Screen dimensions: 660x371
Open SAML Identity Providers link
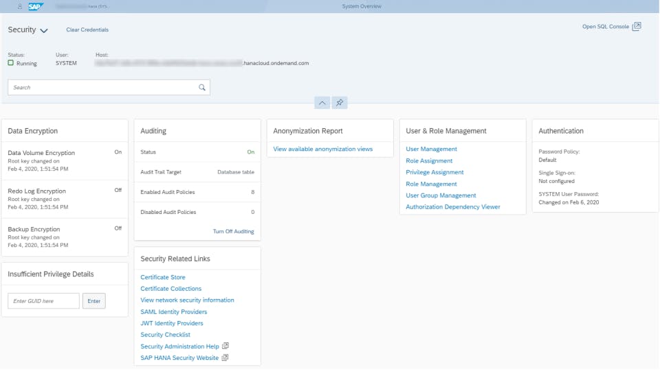point(174,312)
